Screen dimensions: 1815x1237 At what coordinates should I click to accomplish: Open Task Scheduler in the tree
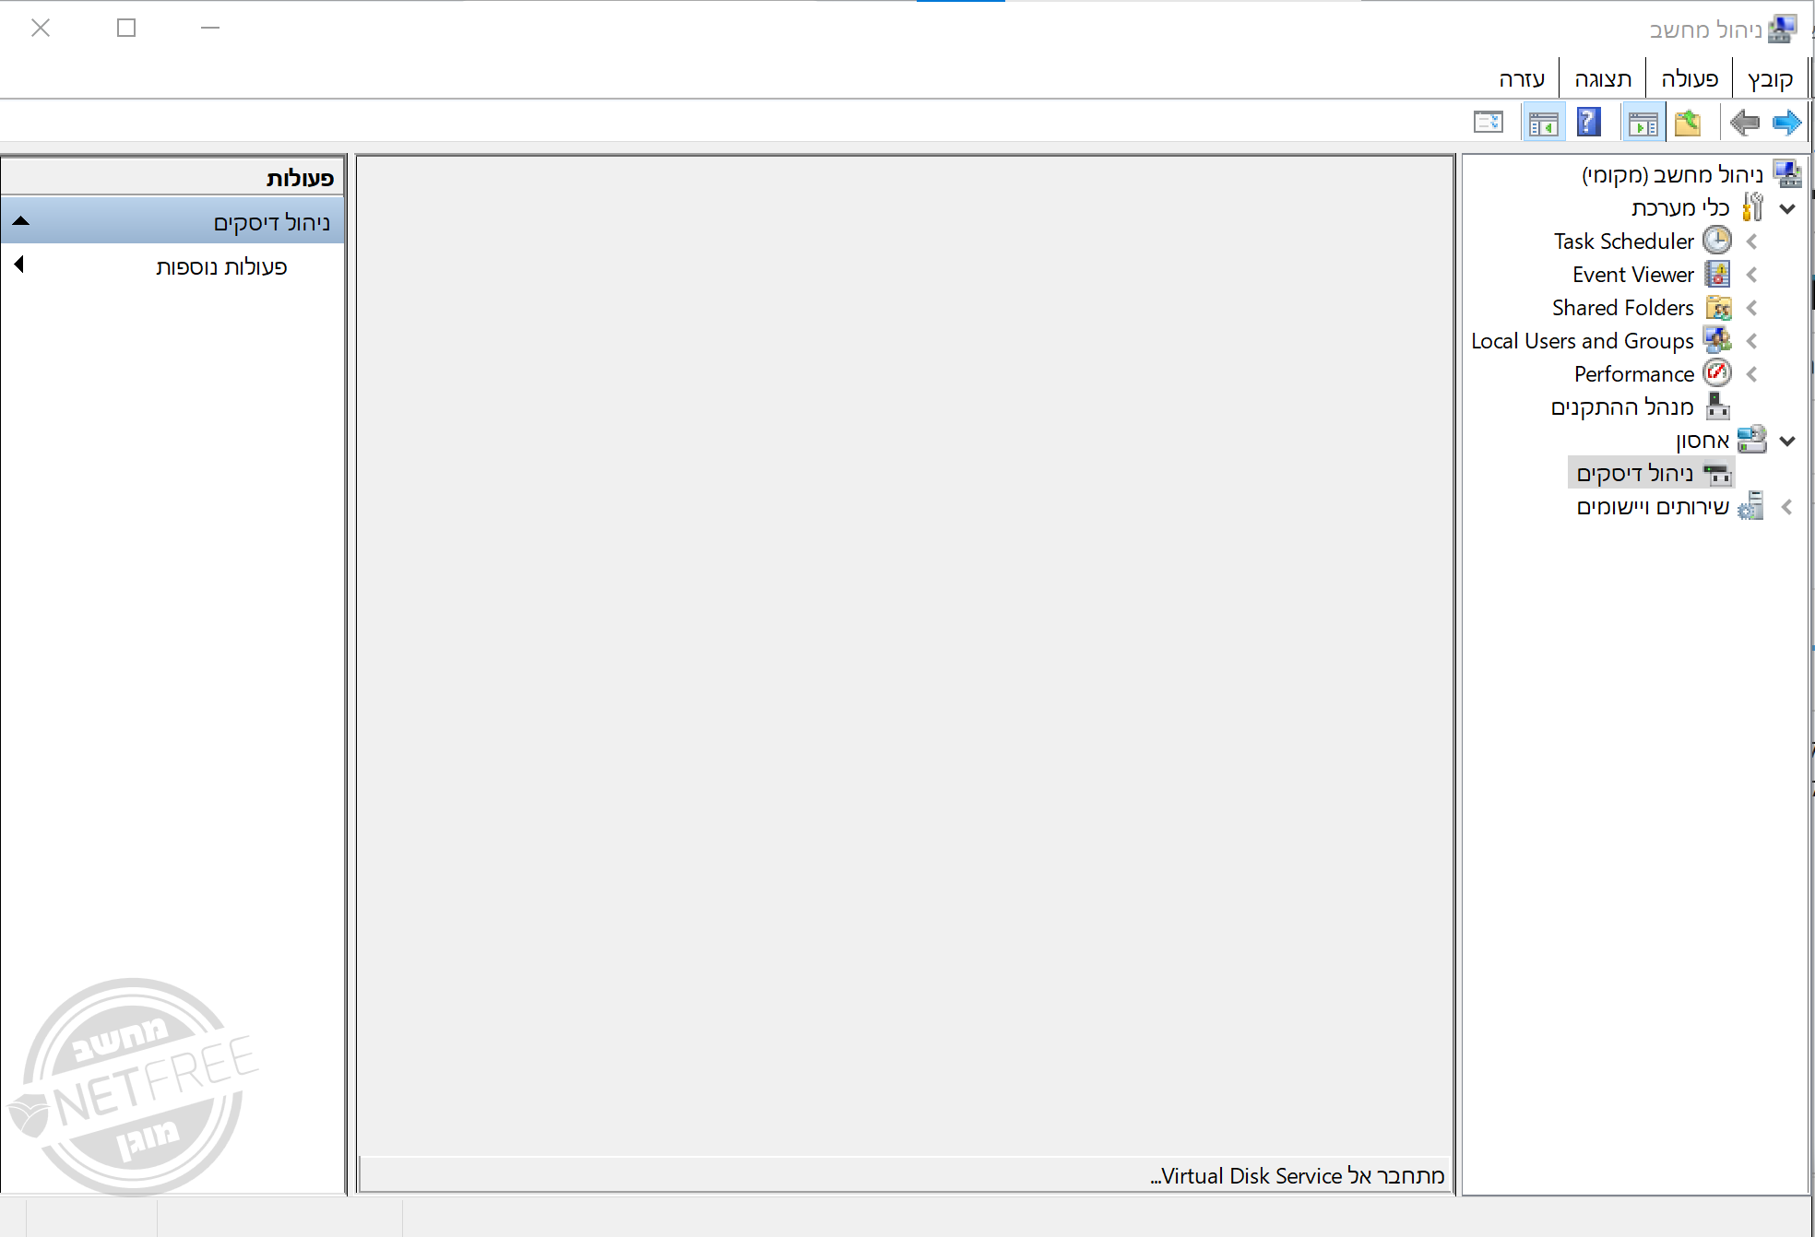coord(1623,242)
